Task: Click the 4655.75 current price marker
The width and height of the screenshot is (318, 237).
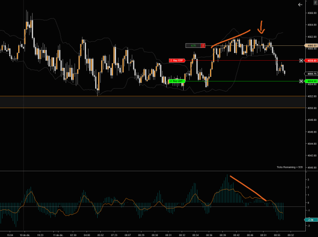Action: tap(311, 74)
